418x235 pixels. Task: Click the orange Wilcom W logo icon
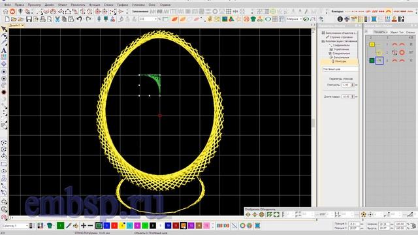click(12, 12)
